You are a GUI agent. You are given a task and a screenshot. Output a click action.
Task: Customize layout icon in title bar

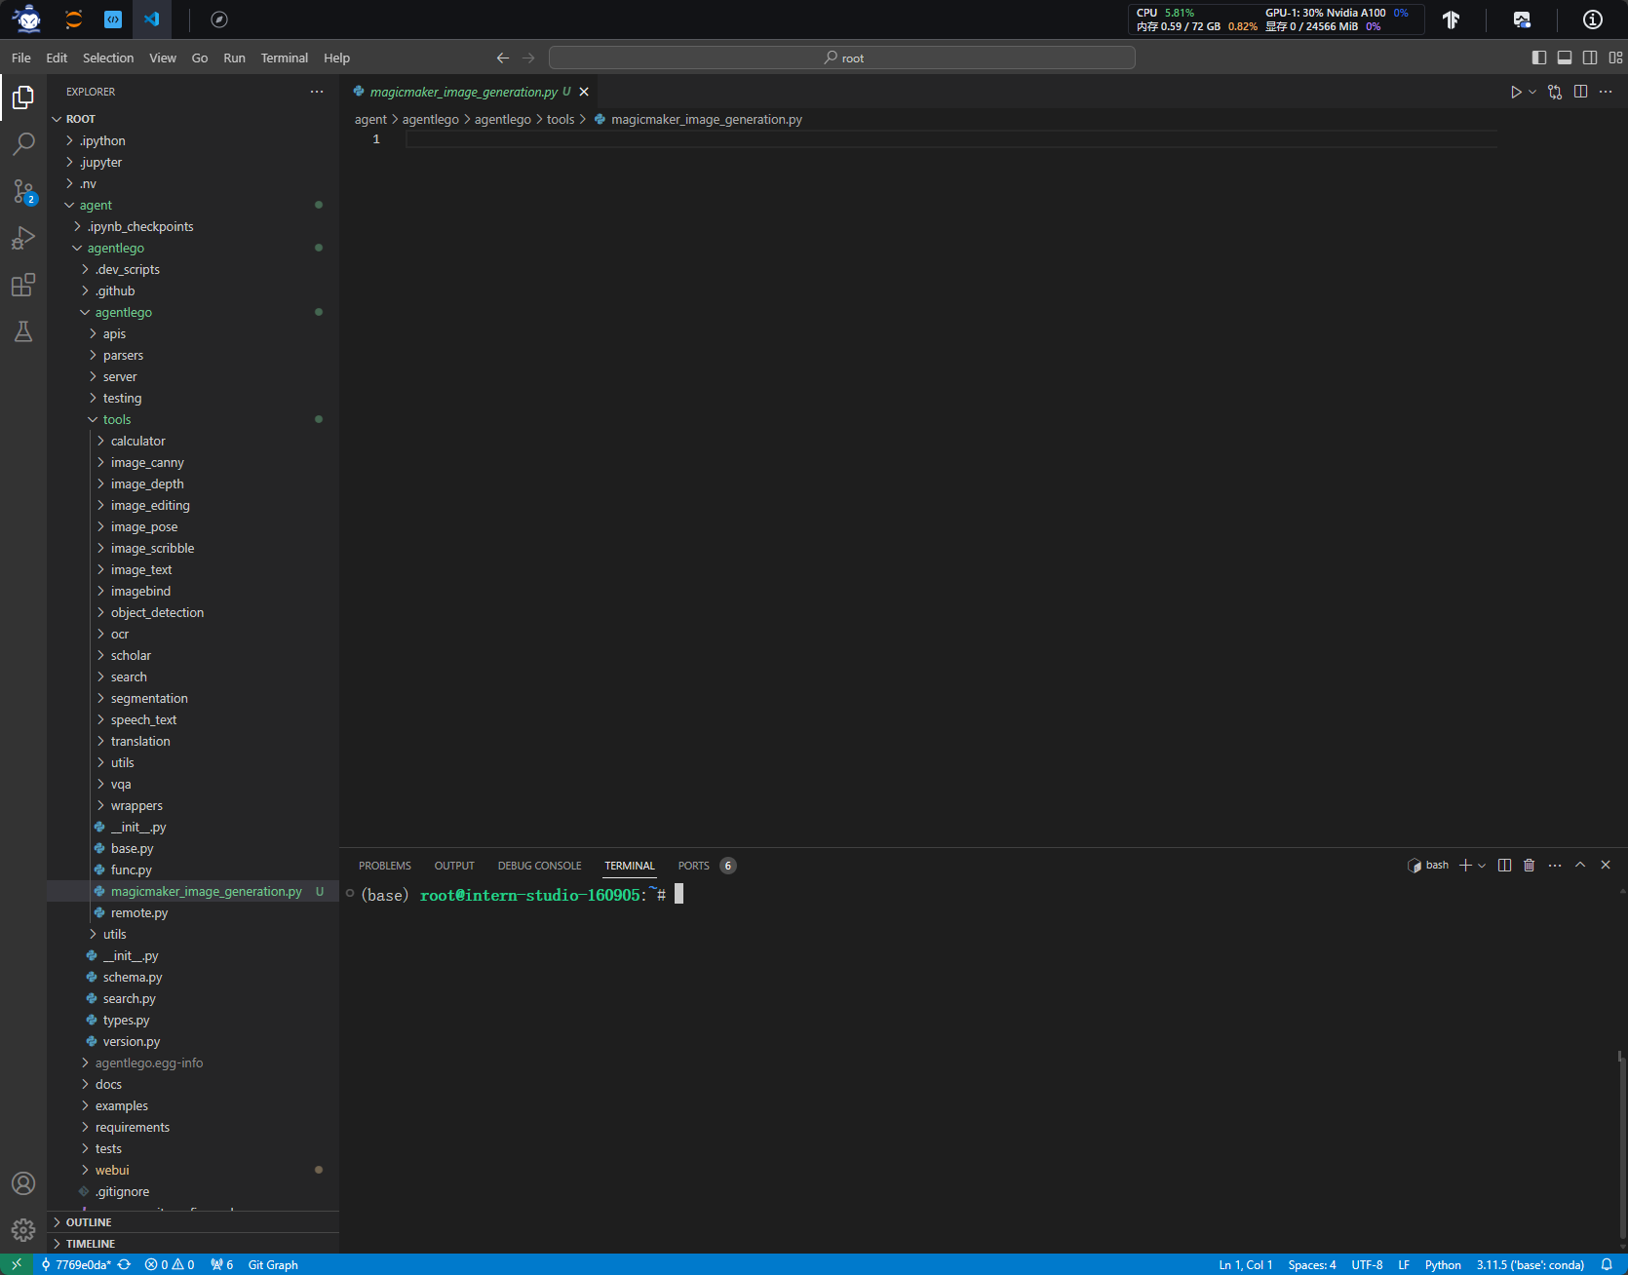tap(1615, 58)
